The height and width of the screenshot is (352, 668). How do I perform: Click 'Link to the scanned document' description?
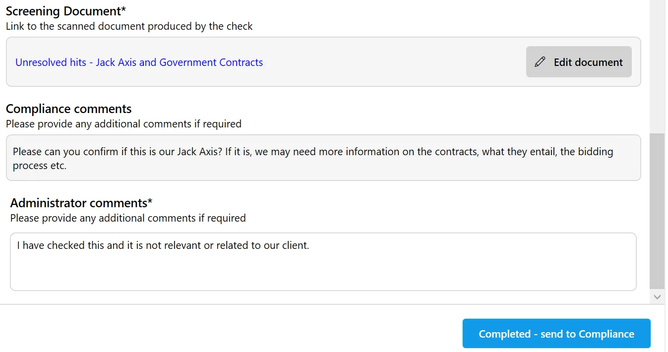(x=129, y=26)
